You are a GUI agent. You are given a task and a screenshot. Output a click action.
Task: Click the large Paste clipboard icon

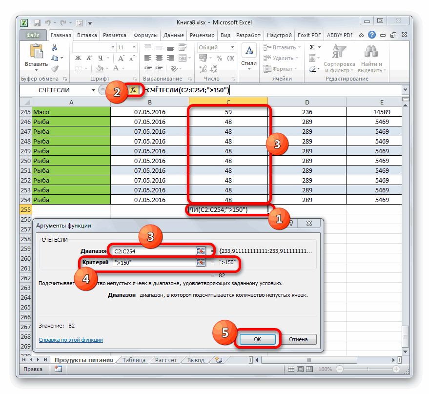(37, 51)
